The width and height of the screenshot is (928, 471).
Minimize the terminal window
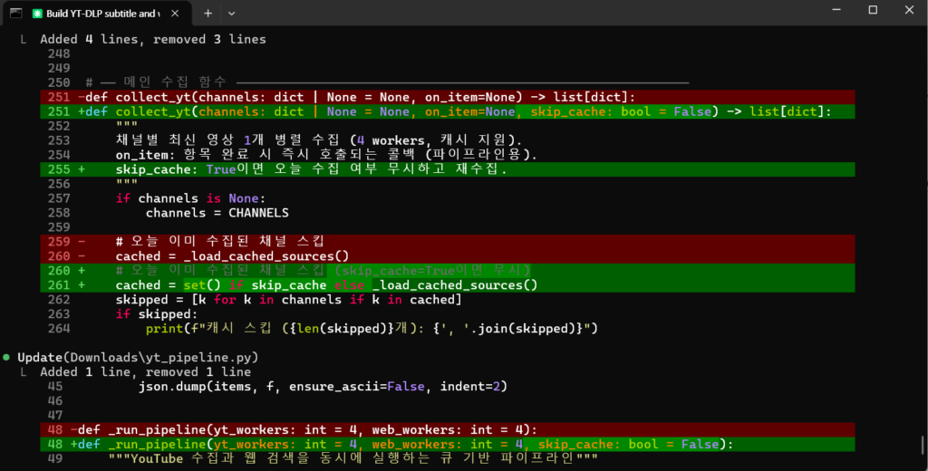pyautogui.click(x=831, y=11)
